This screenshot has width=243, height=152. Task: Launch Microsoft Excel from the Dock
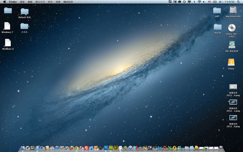pos(169,148)
